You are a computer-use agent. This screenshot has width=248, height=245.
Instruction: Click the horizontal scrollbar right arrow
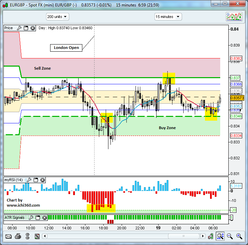203,236
